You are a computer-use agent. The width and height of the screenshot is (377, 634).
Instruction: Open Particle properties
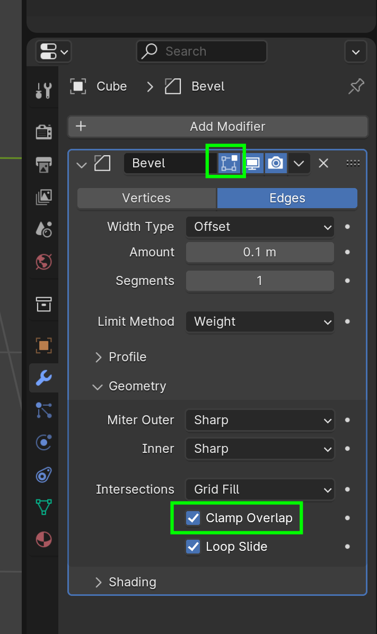point(43,410)
